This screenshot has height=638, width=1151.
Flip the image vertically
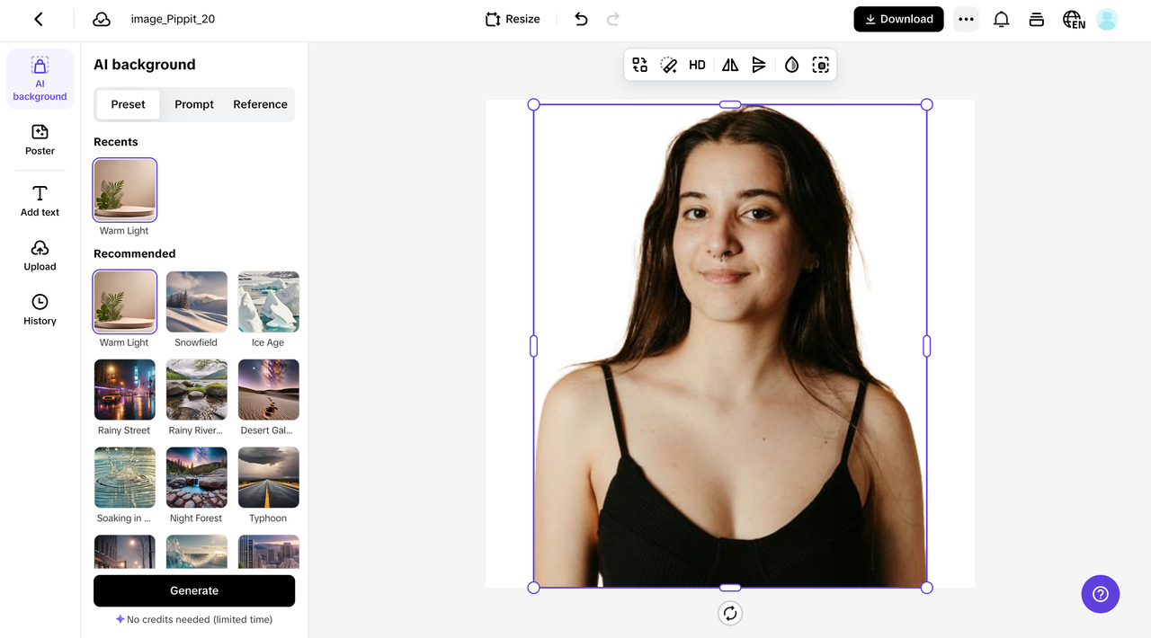tap(760, 64)
